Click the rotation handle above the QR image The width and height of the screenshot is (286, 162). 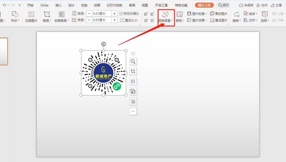pyautogui.click(x=104, y=44)
